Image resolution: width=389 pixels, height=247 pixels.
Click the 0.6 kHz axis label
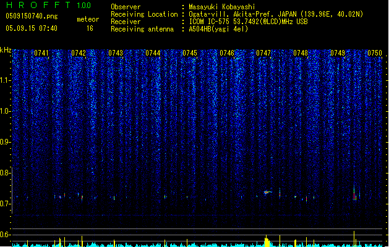pos(6,235)
